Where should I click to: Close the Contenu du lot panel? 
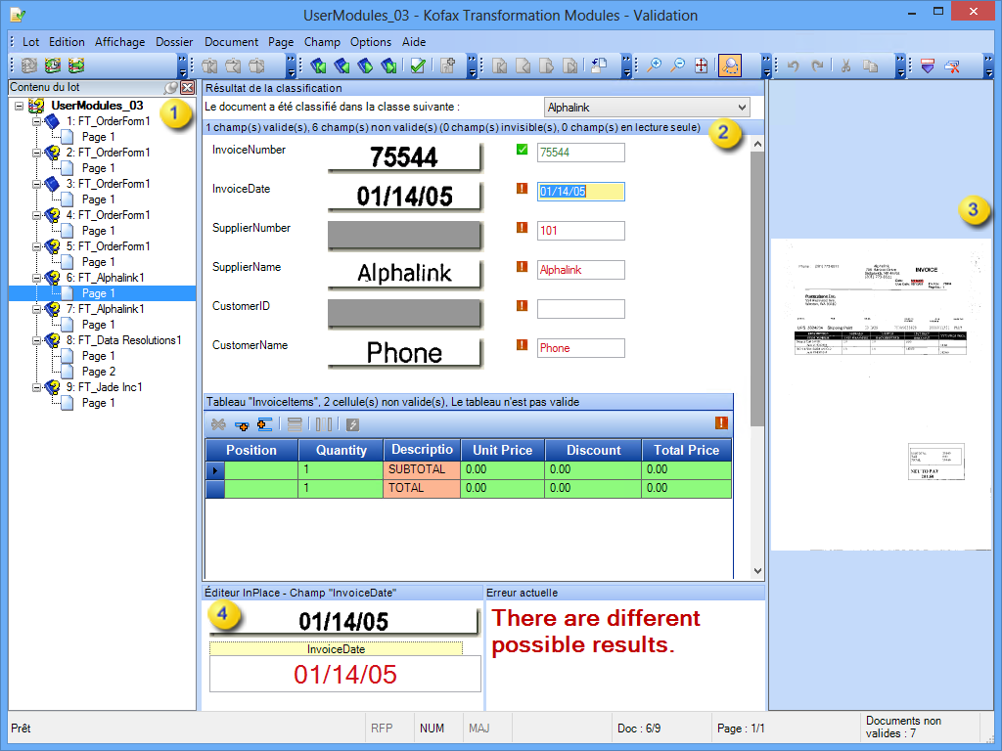click(187, 87)
